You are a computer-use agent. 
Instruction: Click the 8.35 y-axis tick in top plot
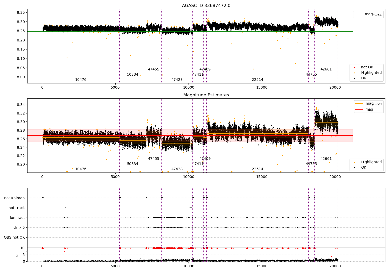20,12
